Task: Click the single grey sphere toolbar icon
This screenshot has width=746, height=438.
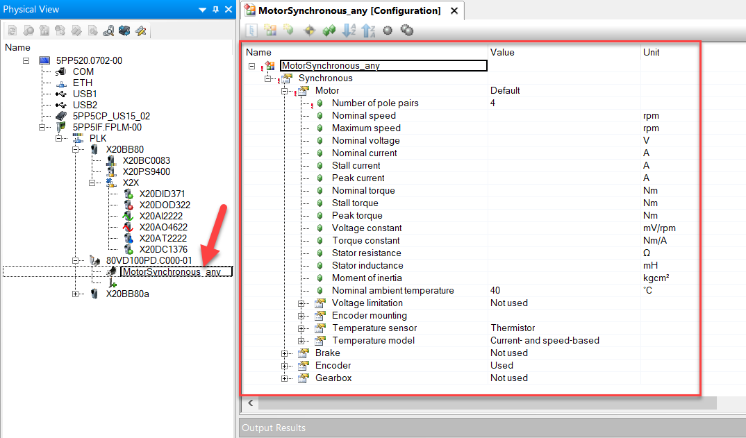Action: pyautogui.click(x=388, y=31)
